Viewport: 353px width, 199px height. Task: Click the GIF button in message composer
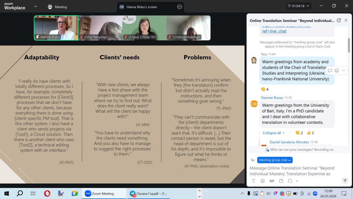tap(272, 181)
